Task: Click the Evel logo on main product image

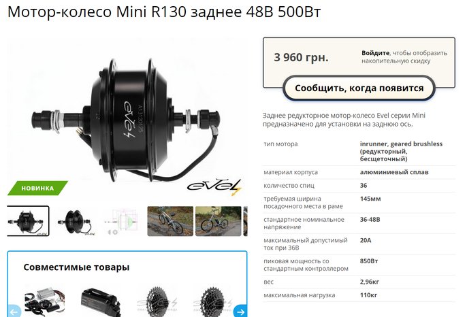Action: coord(214,186)
